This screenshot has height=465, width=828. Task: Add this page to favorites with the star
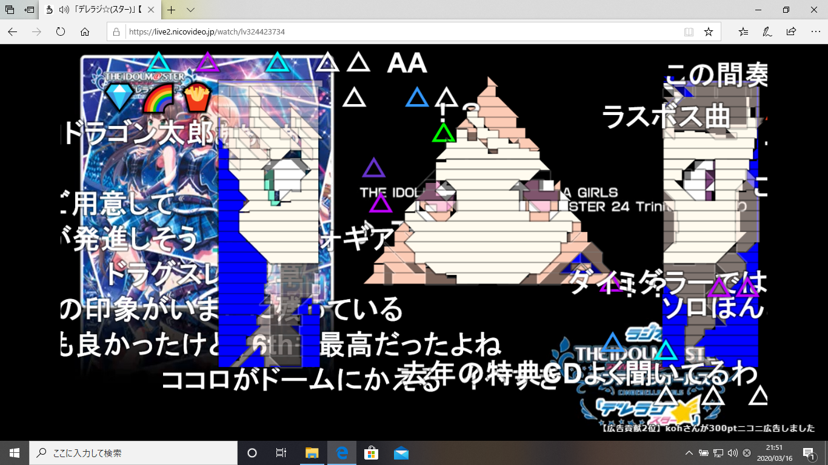tap(708, 31)
